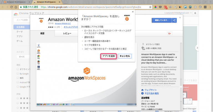Tick the Google ドライブ filter checkbox
213x112 pixels.
[18, 86]
